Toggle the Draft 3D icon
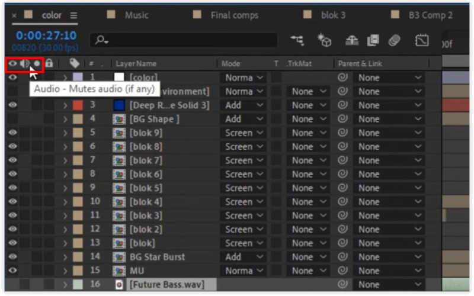The height and width of the screenshot is (296, 474). point(324,40)
